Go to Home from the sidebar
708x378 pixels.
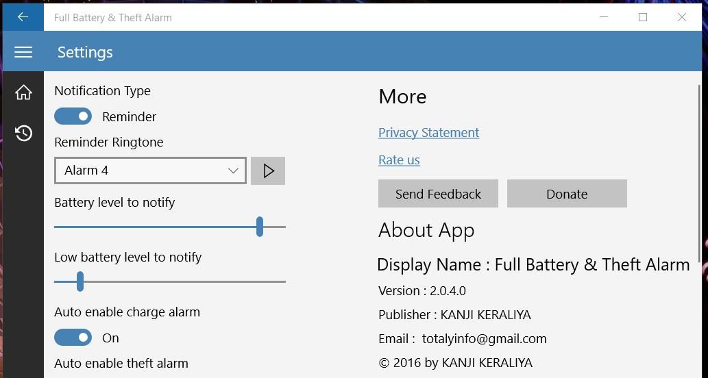[23, 92]
